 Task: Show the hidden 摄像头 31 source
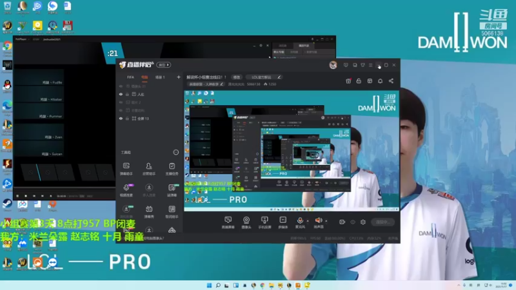point(121,86)
